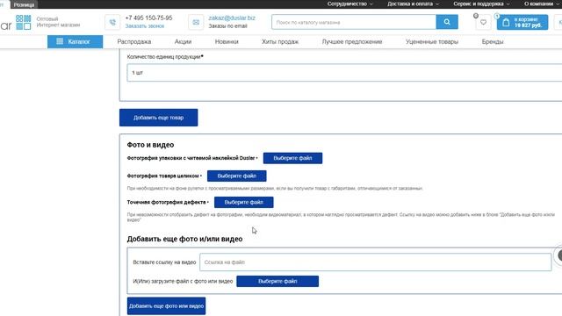Expand the О компании menu
This screenshot has height=316, width=562.
point(542,4)
